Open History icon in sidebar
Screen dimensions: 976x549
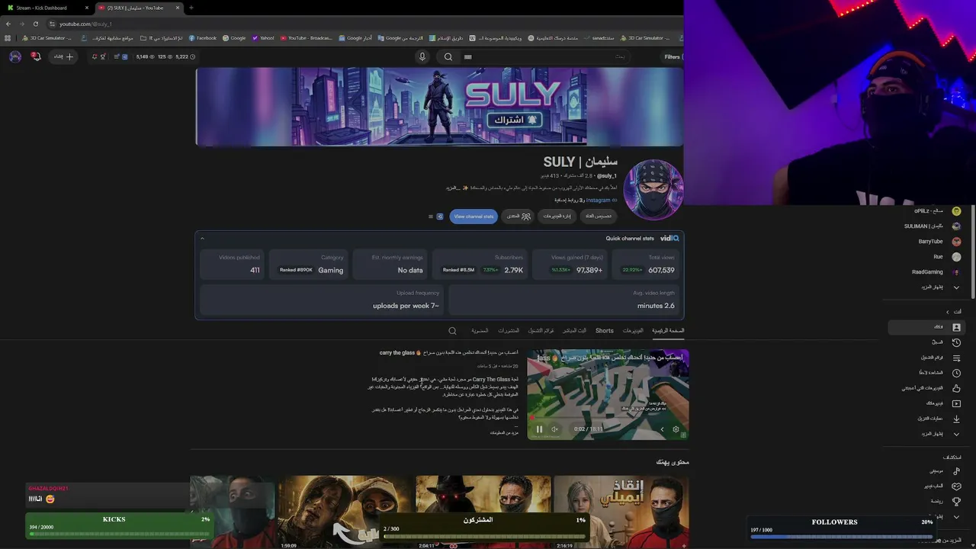pyautogui.click(x=956, y=342)
